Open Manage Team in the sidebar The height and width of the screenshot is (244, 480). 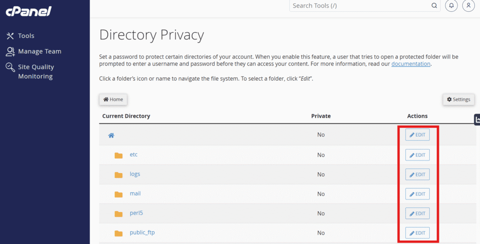[39, 52]
